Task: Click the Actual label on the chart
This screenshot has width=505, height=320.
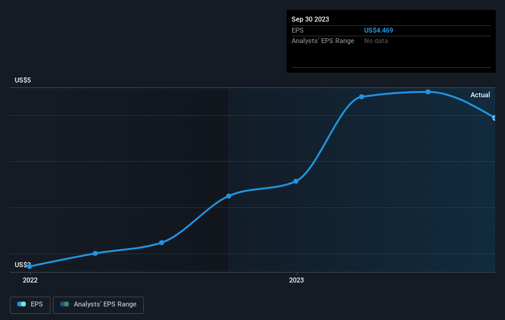Action: [480, 95]
